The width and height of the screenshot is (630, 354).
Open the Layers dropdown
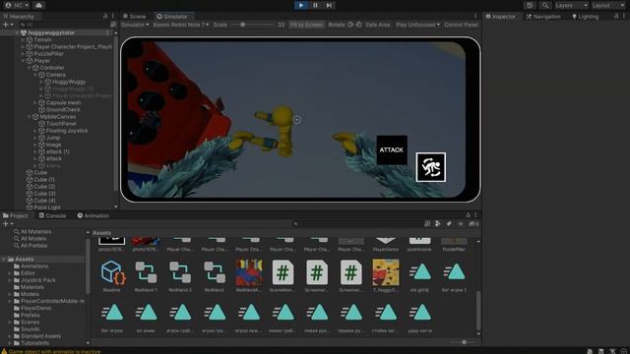(571, 5)
